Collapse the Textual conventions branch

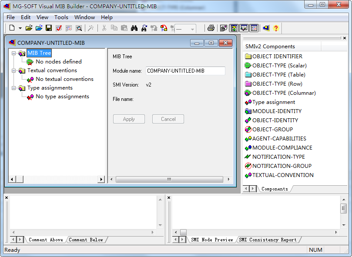pos(13,70)
